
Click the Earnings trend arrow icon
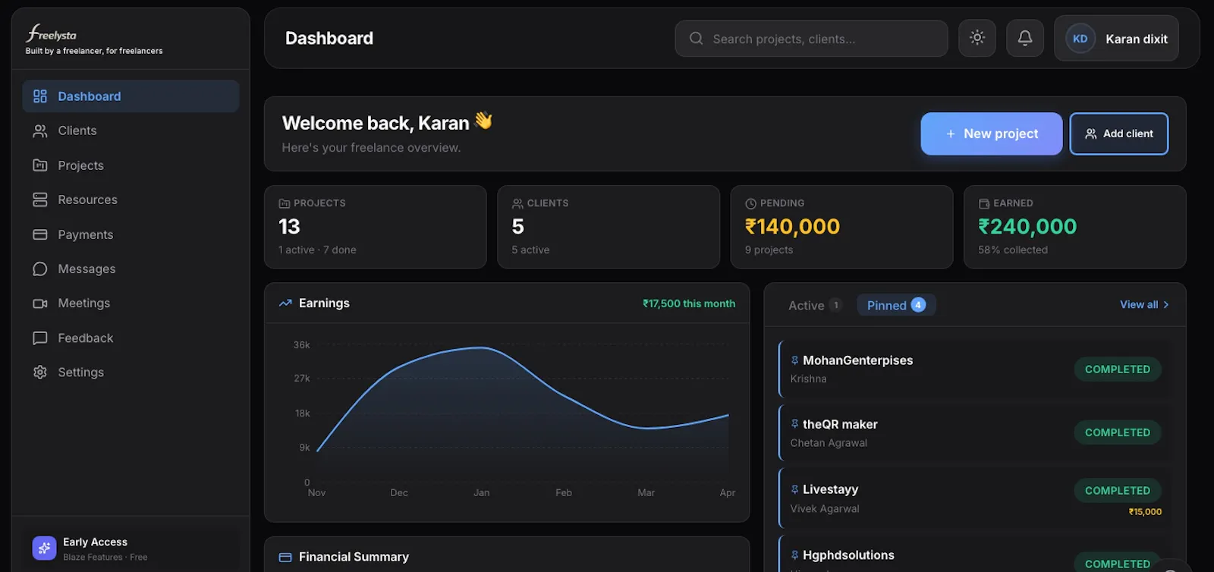[285, 303]
